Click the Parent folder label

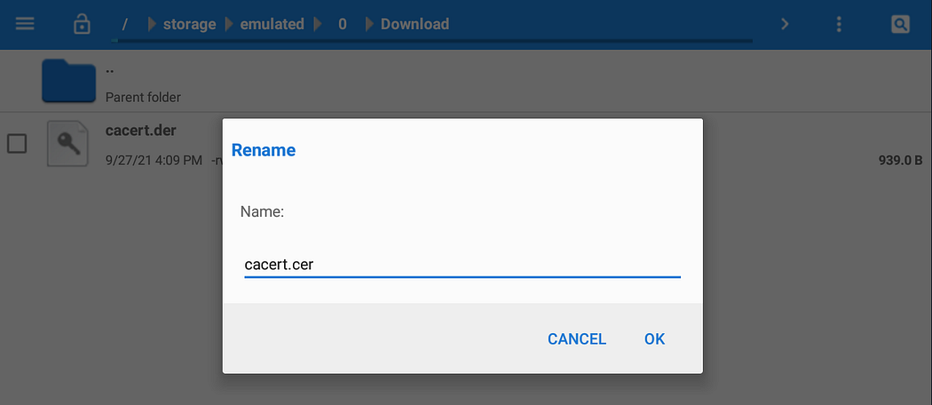[143, 97]
